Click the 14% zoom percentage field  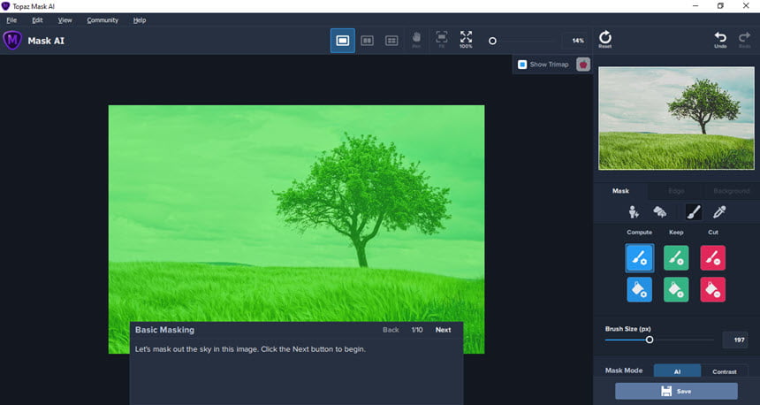pyautogui.click(x=574, y=41)
